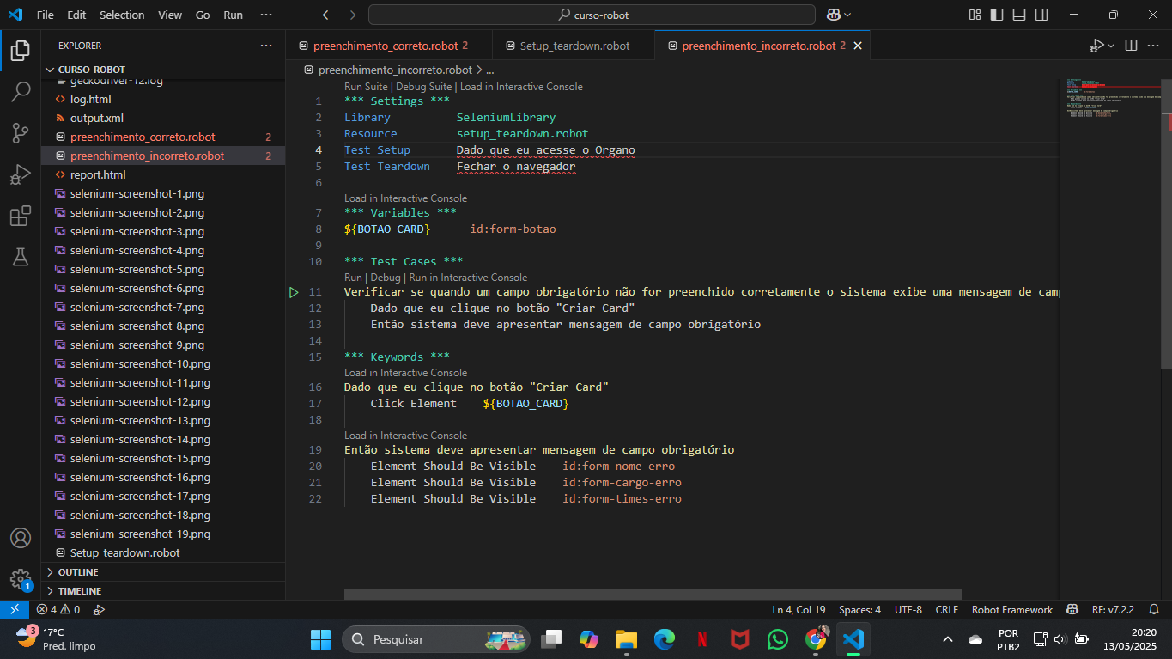1172x659 pixels.
Task: Close the preenchimento_incorreto.robot tab
Action: pos(857,46)
